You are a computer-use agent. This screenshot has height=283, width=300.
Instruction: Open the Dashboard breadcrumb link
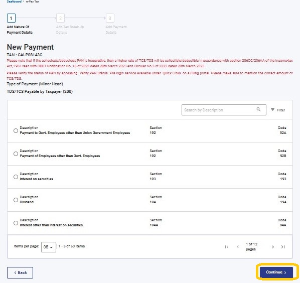click(x=14, y=2)
